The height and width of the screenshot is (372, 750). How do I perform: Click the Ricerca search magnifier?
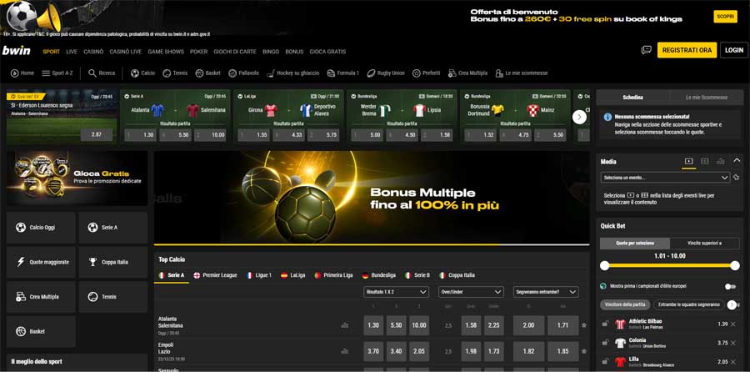pyautogui.click(x=92, y=73)
